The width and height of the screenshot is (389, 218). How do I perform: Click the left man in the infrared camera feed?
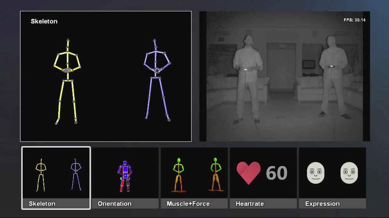point(247,79)
